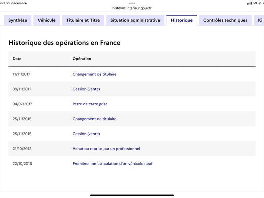This screenshot has width=264, height=198.
Task: Select the Titulaire et Titre tab
Action: click(83, 20)
